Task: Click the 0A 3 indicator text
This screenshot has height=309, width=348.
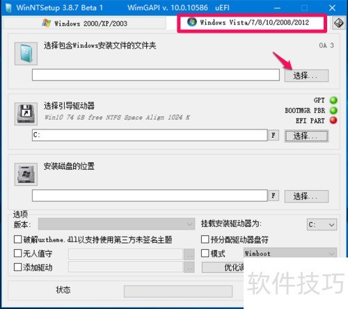Action: pyautogui.click(x=326, y=45)
